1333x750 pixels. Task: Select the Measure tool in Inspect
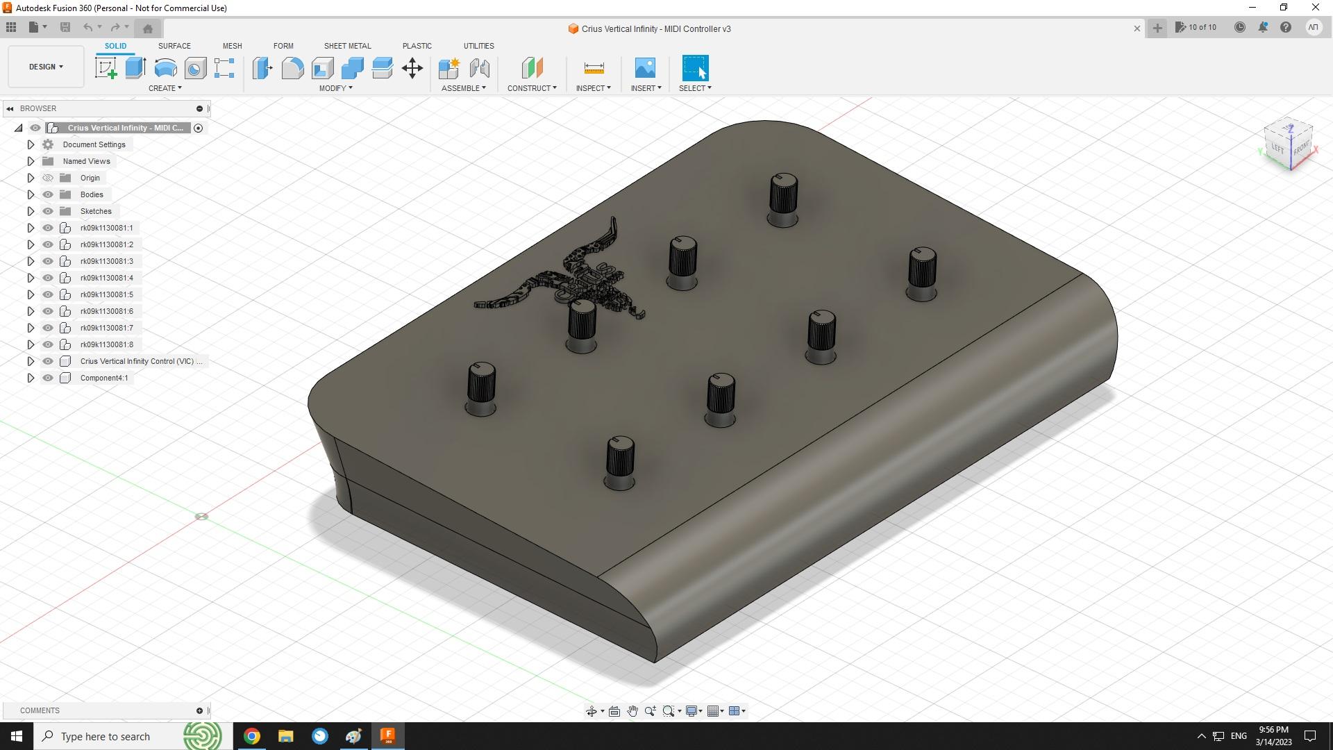click(x=594, y=68)
